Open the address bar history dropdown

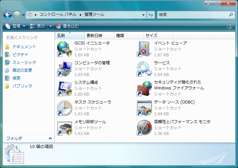pyautogui.click(x=143, y=15)
